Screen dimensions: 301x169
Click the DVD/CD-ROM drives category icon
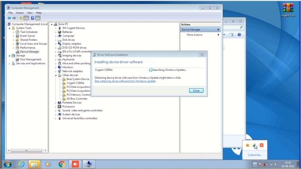tap(60, 47)
